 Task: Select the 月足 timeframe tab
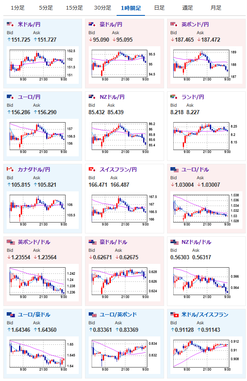pyautogui.click(x=216, y=8)
